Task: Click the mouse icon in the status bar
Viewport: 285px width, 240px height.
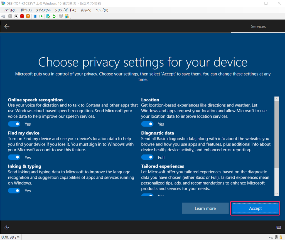Action: [276, 237]
